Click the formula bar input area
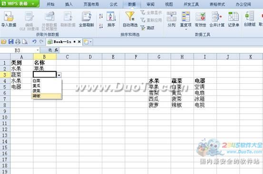Screen dimensions: 263x174 (x=161, y=50)
